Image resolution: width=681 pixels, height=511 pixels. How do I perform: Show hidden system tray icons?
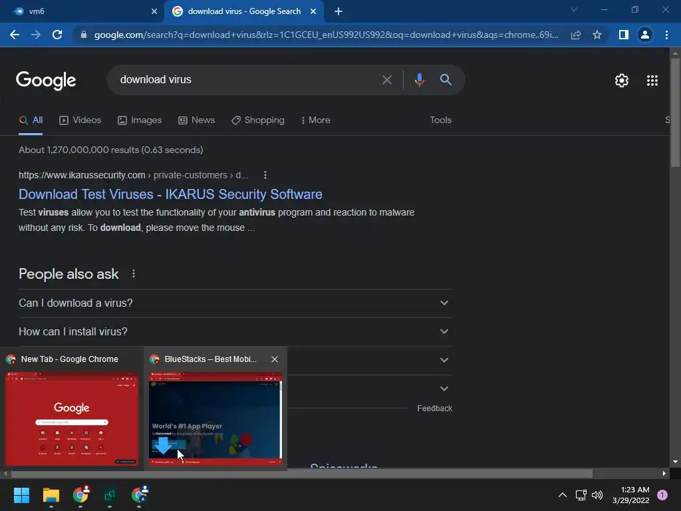(563, 495)
